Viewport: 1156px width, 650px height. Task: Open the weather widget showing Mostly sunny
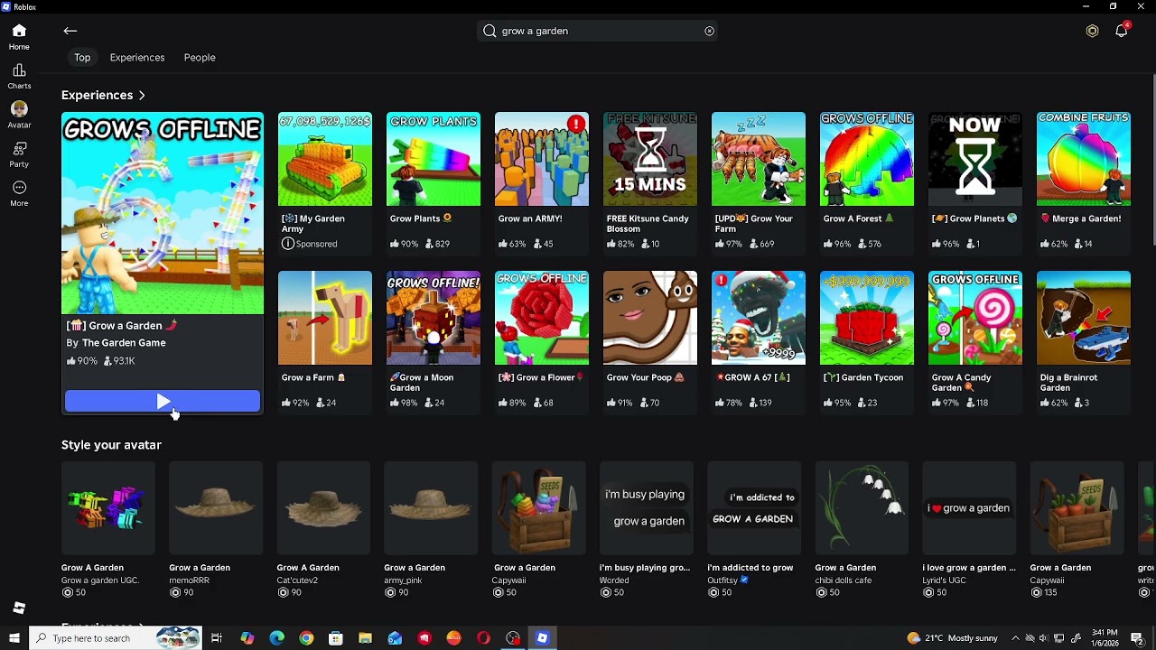[955, 638]
